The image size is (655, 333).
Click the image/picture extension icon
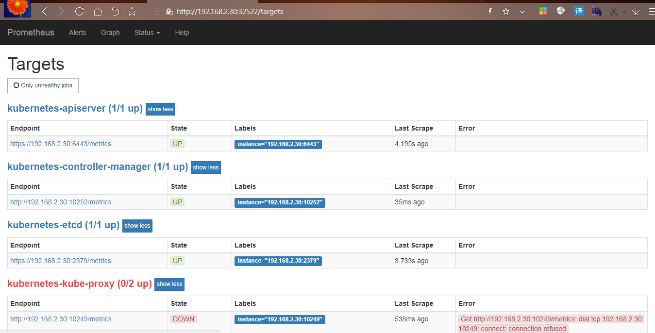click(x=597, y=11)
